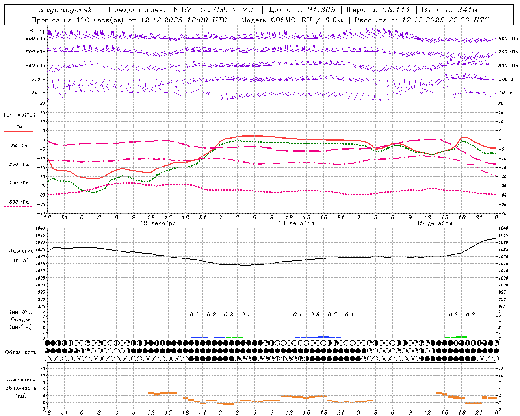The width and height of the screenshot is (520, 416).
Task: Click the Рассчитано: 12.12.2025 22:36 UTC text
Action: 422,20
